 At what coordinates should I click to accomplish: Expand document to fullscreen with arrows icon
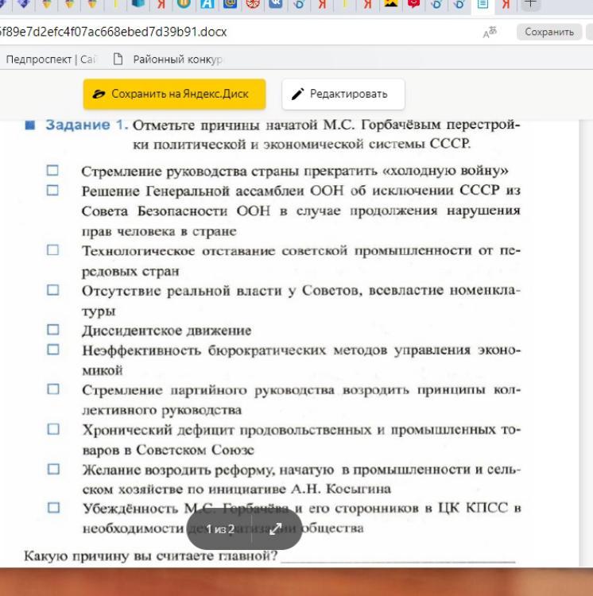point(275,528)
